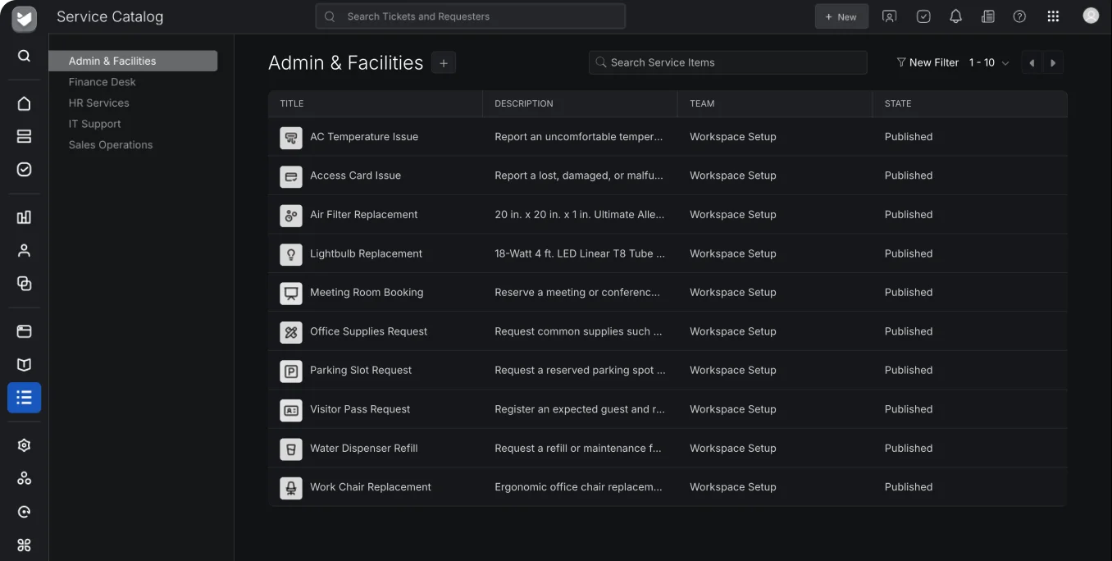1112x561 pixels.
Task: Select the Admin & Facilities category
Action: (133, 61)
